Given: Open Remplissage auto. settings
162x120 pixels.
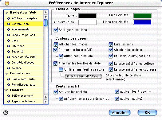Looking at the screenshot, I should click(24, 85).
